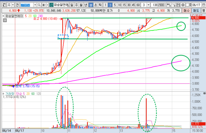The width and height of the screenshot is (206, 133).
Task: Click the 3,636.28% volume ratio
Action: pos(69,11)
